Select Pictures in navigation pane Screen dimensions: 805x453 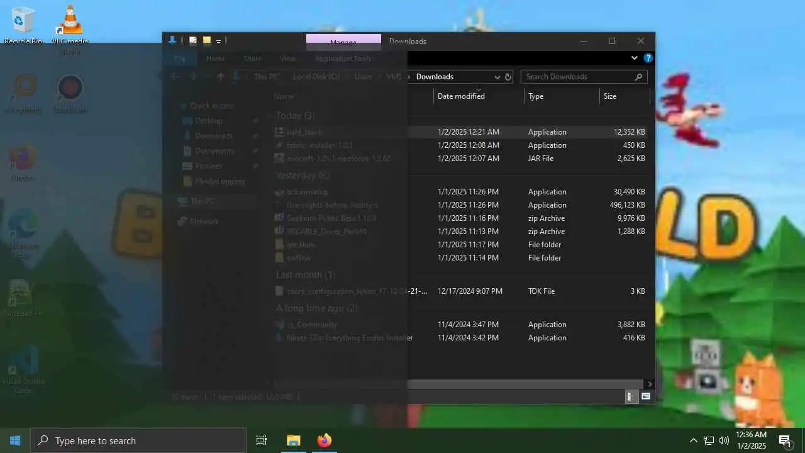click(x=209, y=166)
